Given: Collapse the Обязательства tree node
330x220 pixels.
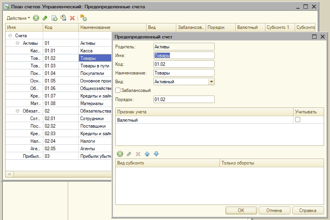Looking at the screenshot, I should pos(18,111).
